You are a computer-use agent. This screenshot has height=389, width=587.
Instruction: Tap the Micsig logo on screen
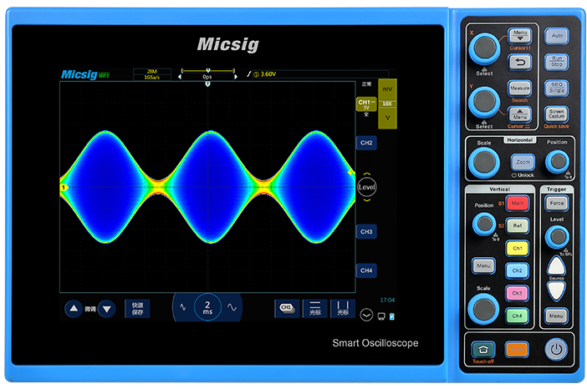pyautogui.click(x=79, y=74)
